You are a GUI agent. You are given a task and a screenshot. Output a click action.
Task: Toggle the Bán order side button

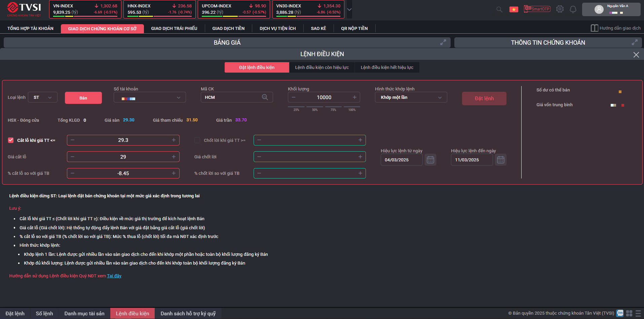pos(83,98)
